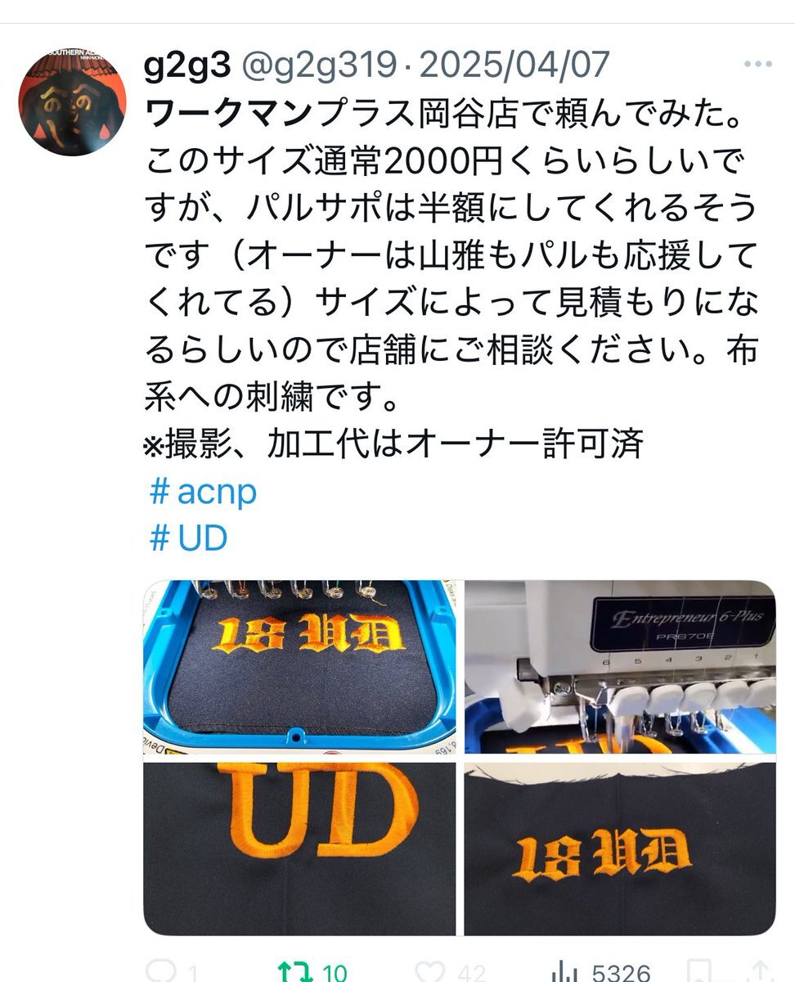View the 18 UD embroidery hoop photo

(300, 668)
